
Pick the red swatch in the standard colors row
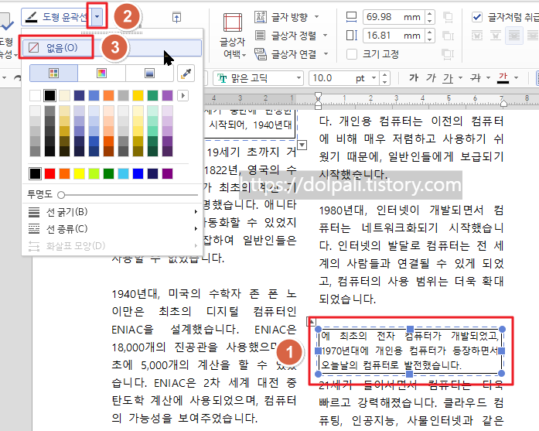(x=49, y=173)
